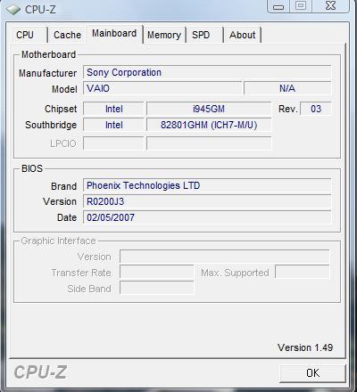This screenshot has height=392, width=357.
Task: Select the Model field showing VAIO
Action: coord(162,88)
